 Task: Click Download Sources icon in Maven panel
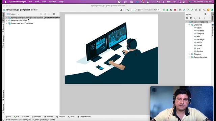click(x=195, y=18)
